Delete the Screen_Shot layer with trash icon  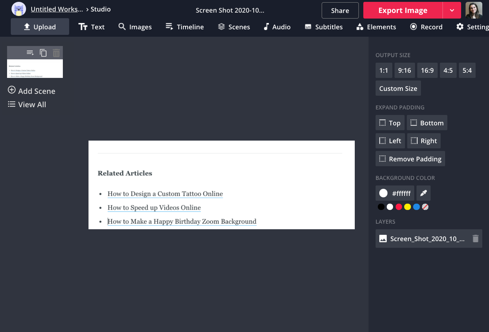pyautogui.click(x=475, y=239)
